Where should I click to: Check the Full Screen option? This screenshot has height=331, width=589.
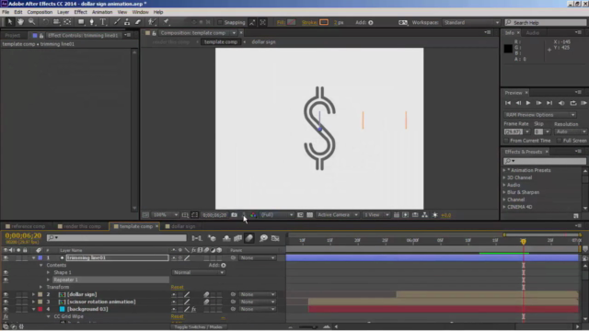coord(560,141)
